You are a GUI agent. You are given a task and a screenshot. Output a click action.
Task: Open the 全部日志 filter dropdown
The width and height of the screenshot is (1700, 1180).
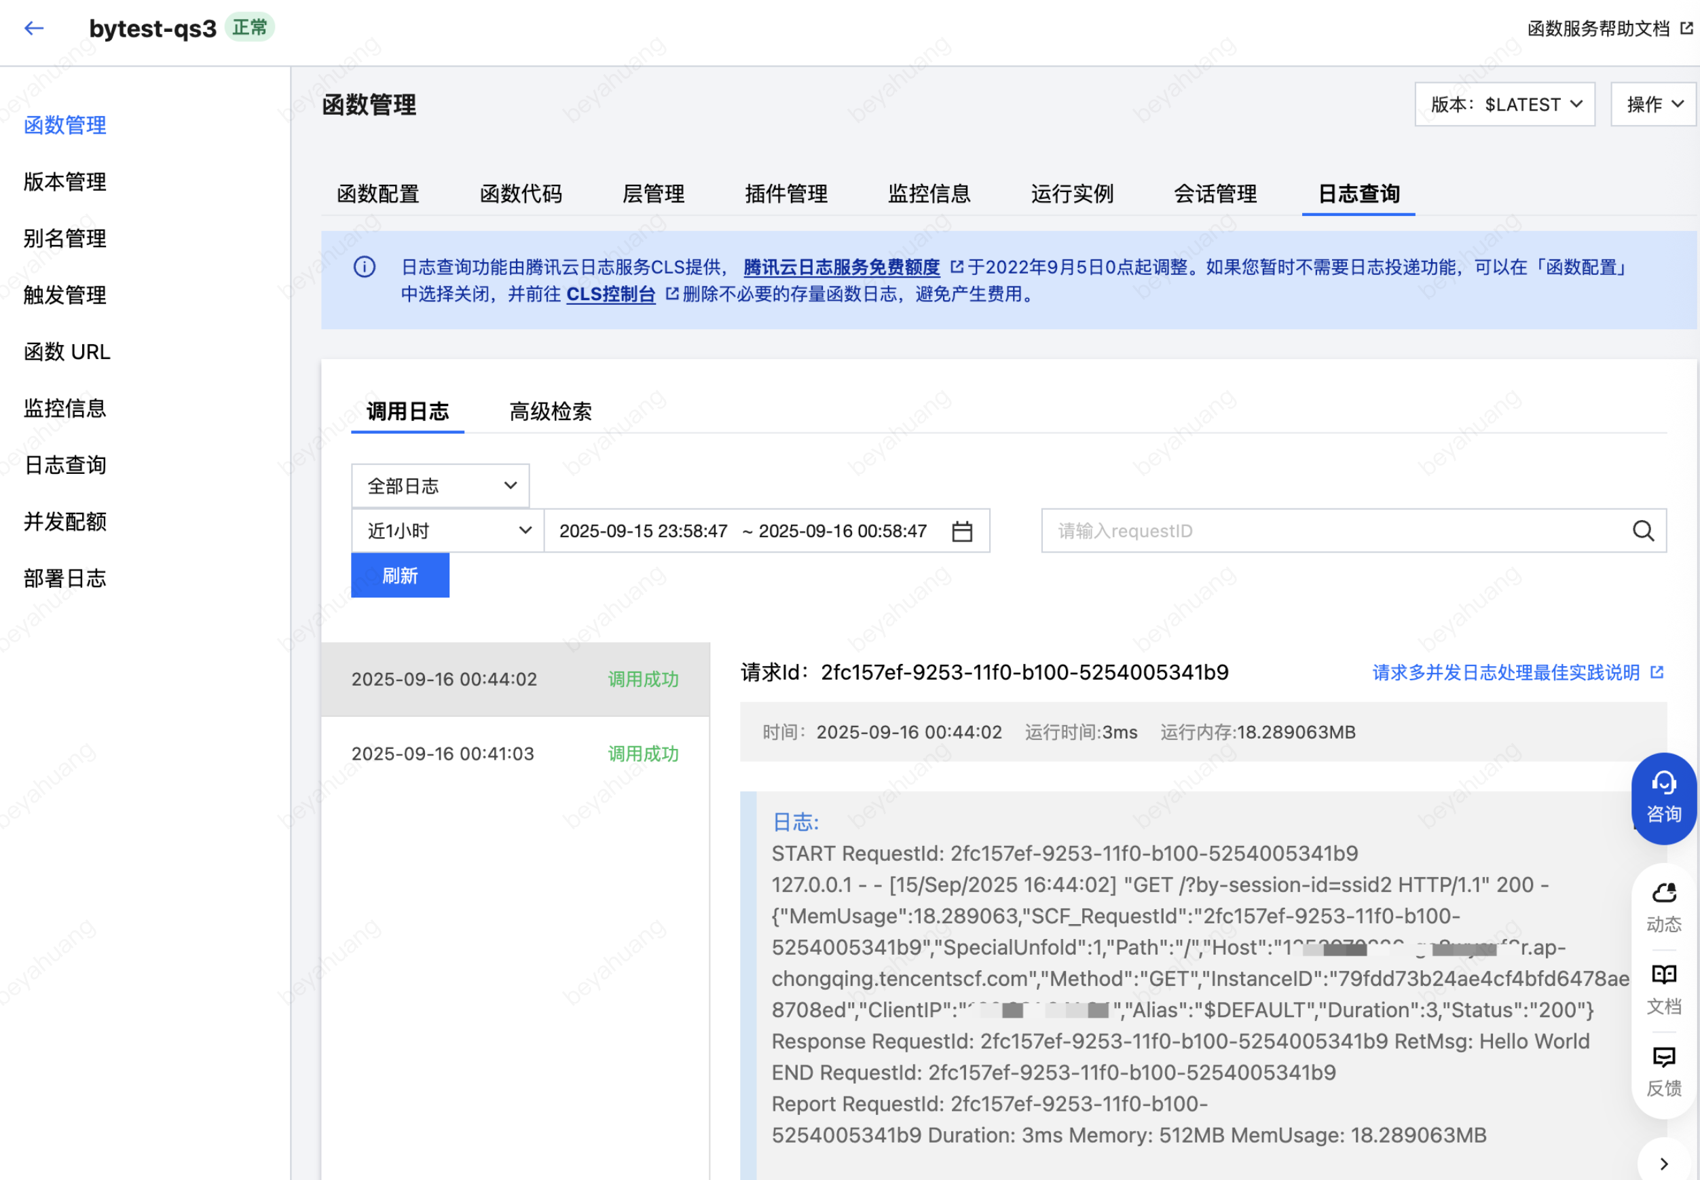[x=441, y=485]
